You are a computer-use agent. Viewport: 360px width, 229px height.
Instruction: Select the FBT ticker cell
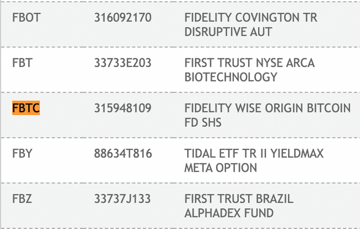22,63
